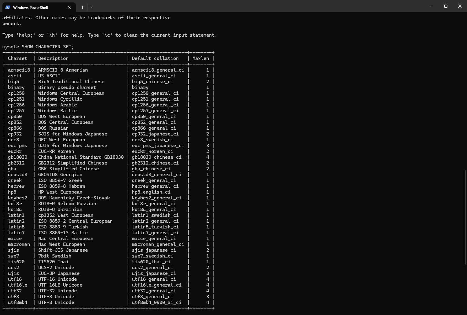The image size is (467, 315).
Task: Close the terminal window
Action: point(460,6)
